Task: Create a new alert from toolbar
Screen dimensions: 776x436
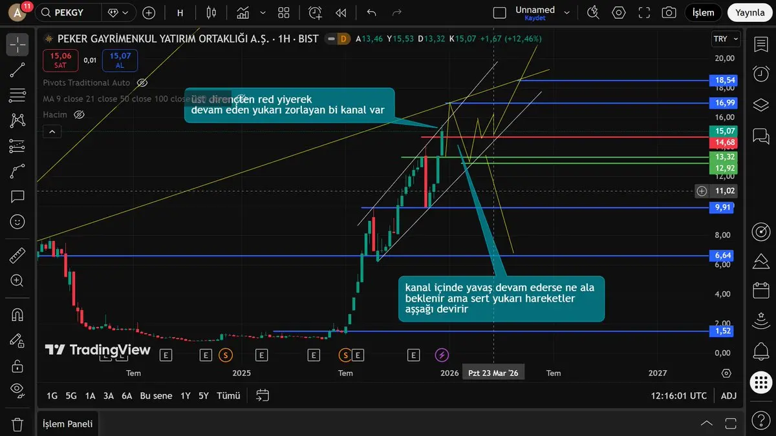Action: coord(315,12)
